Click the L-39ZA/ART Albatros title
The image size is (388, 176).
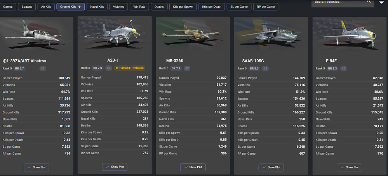pyautogui.click(x=26, y=61)
